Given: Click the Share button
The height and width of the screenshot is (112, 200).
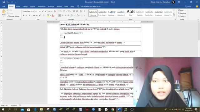Looking at the screenshot, I should pyautogui.click(x=188, y=7).
